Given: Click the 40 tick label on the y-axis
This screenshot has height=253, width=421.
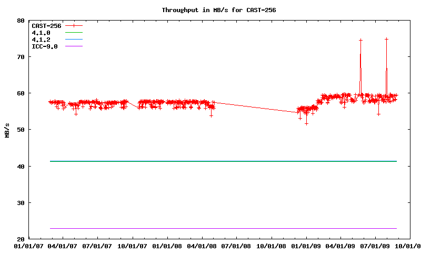Looking at the screenshot, I should (x=21, y=167).
